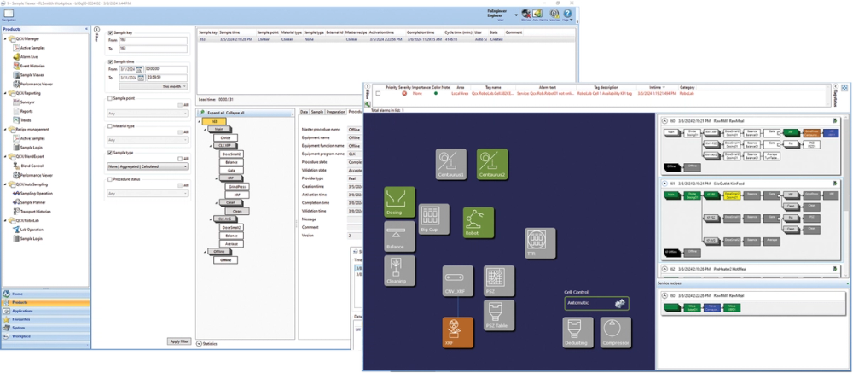Select the CNV_XRF conveyor tile
Screen dimensions: 853x373
point(457,281)
